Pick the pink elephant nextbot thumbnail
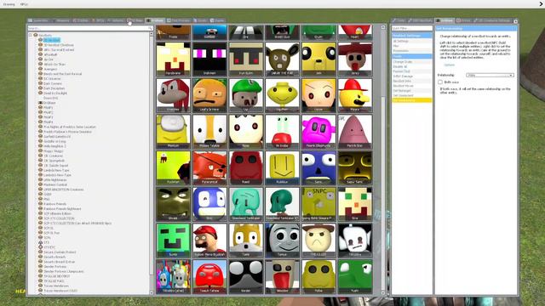Screen dimensions: 545x306 pyautogui.click(x=318, y=132)
